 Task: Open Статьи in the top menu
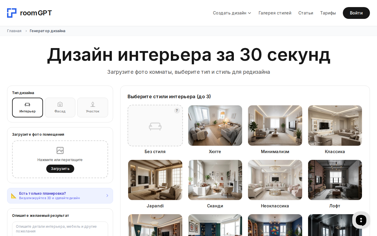click(305, 13)
